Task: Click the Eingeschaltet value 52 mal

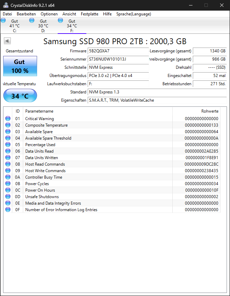Action: tap(210, 76)
